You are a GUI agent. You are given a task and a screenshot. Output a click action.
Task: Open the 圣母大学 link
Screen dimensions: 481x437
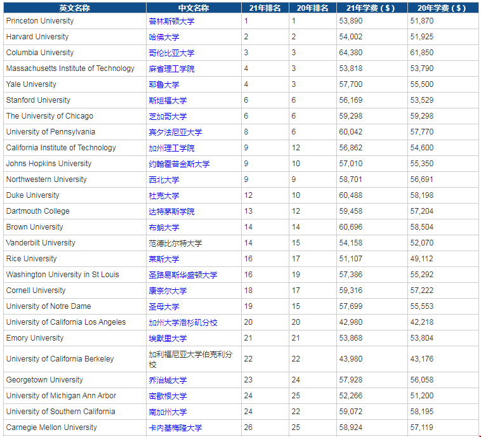[x=164, y=307]
